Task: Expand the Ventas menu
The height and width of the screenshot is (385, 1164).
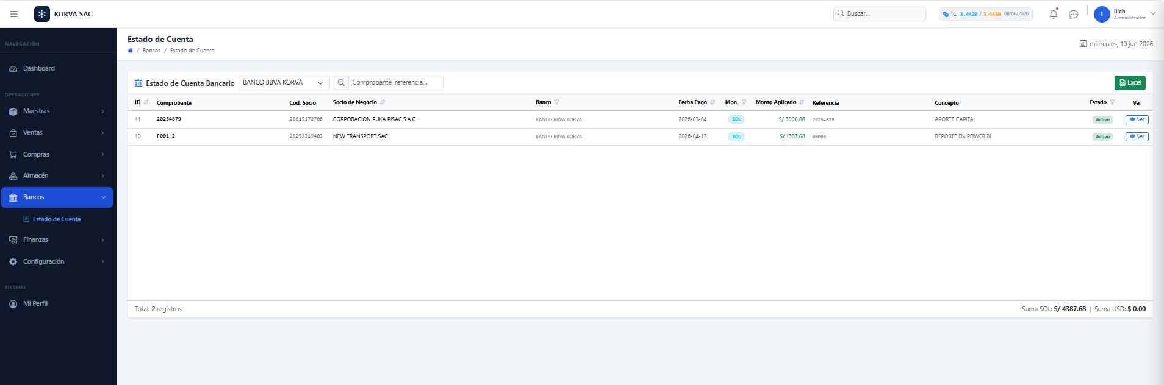Action: point(58,133)
